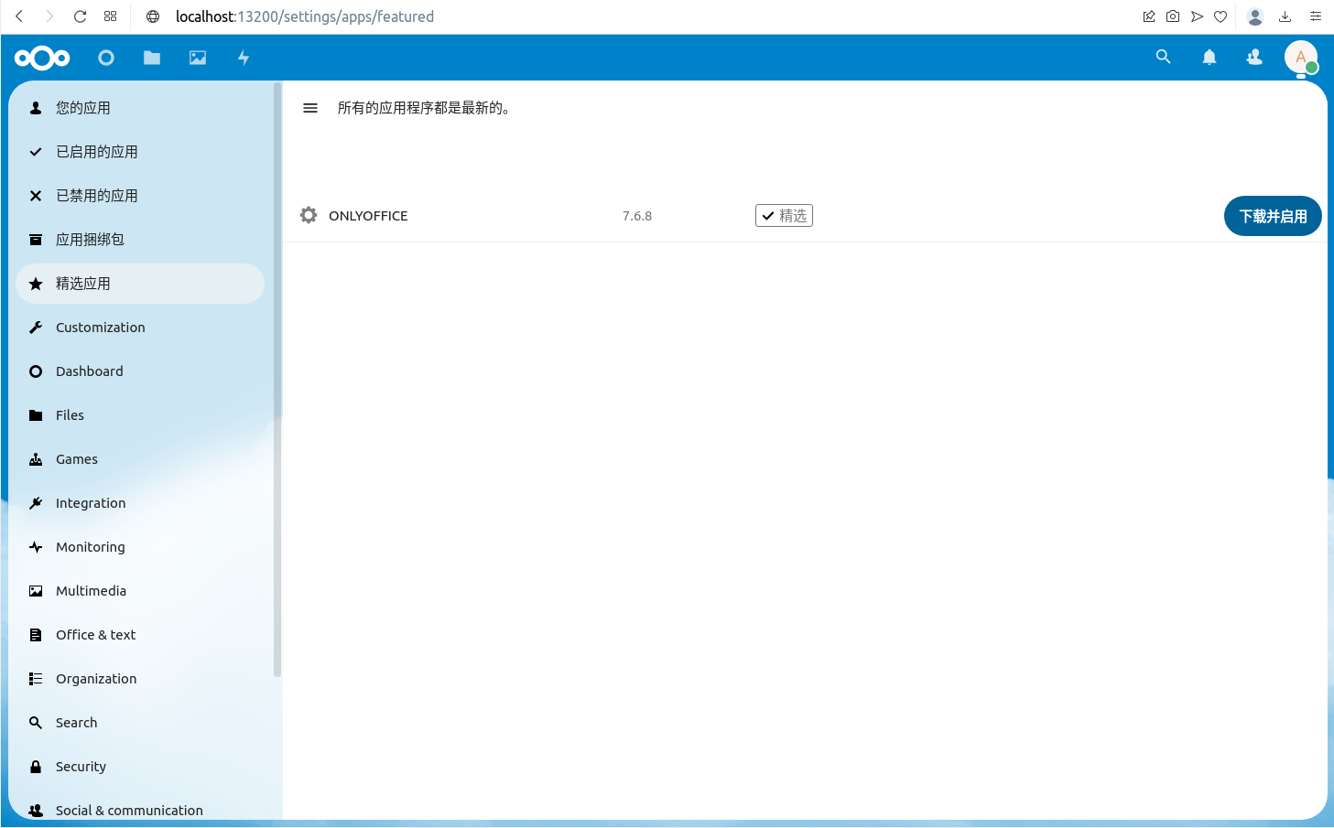The width and height of the screenshot is (1334, 828).
Task: Open the Photos icon in top bar
Action: (x=198, y=58)
